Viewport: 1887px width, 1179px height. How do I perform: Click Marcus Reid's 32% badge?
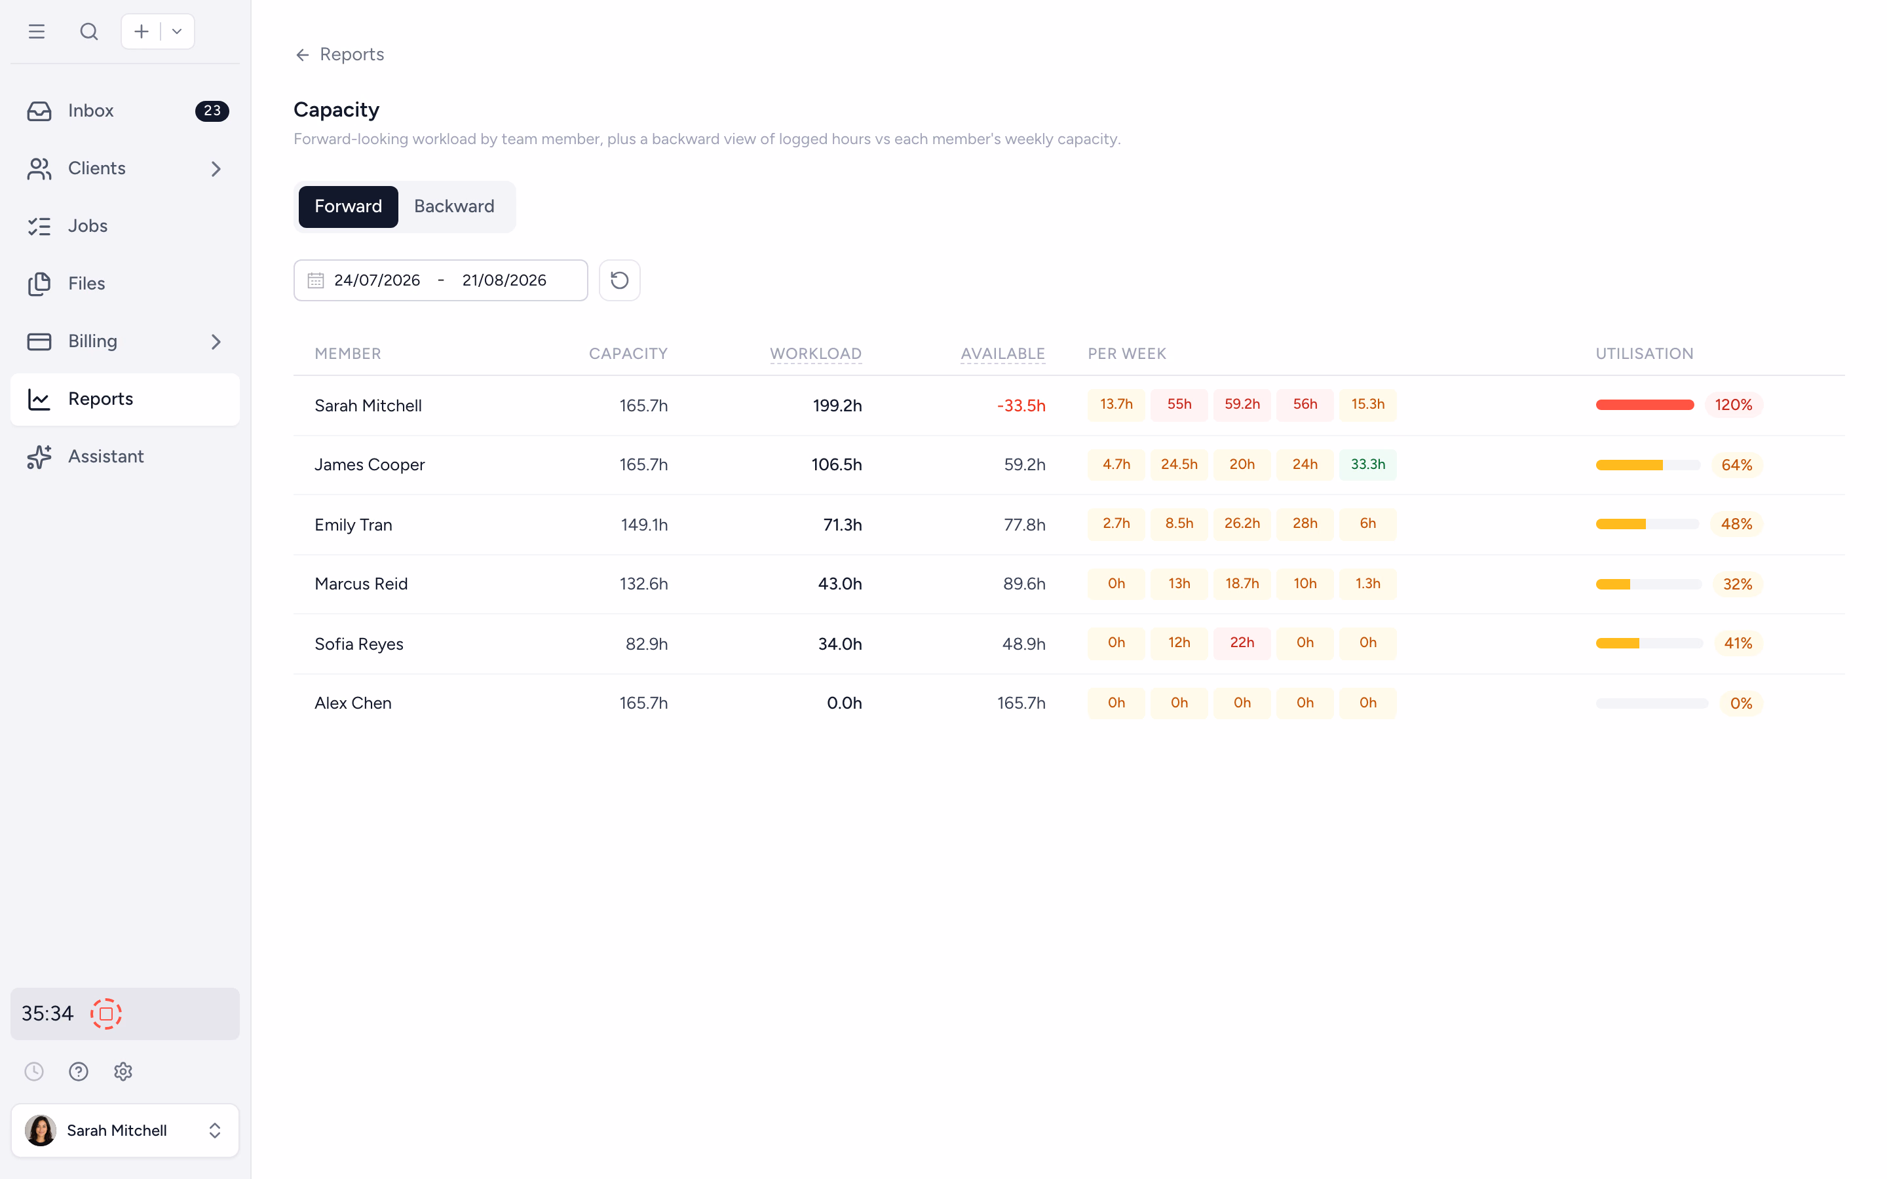(1738, 584)
